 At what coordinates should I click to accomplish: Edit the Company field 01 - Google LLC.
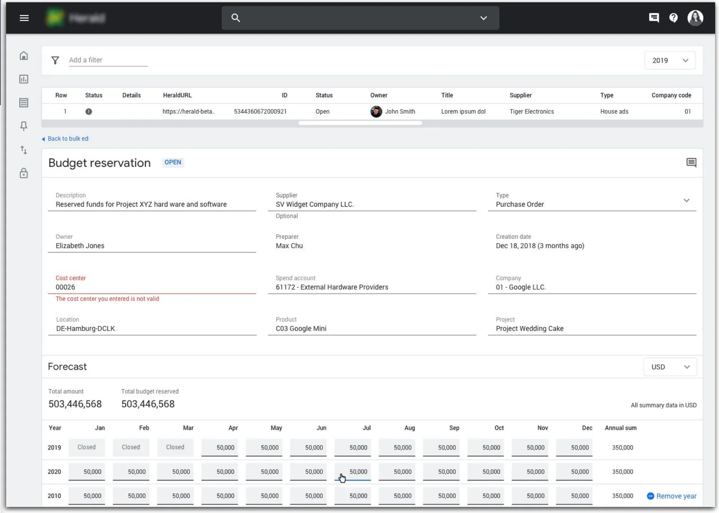click(592, 283)
